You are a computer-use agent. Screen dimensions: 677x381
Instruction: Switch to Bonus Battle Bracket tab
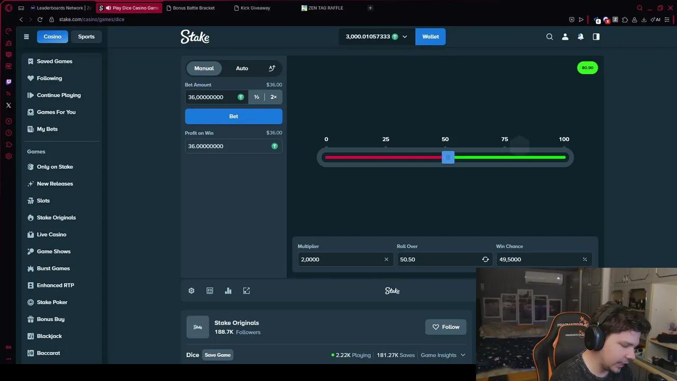coord(194,8)
